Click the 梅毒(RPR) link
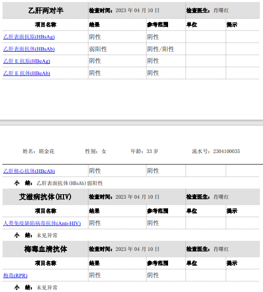 click(x=15, y=275)
